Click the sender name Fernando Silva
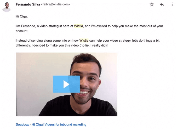The width and height of the screenshot is (188, 131). (x=28, y=4)
